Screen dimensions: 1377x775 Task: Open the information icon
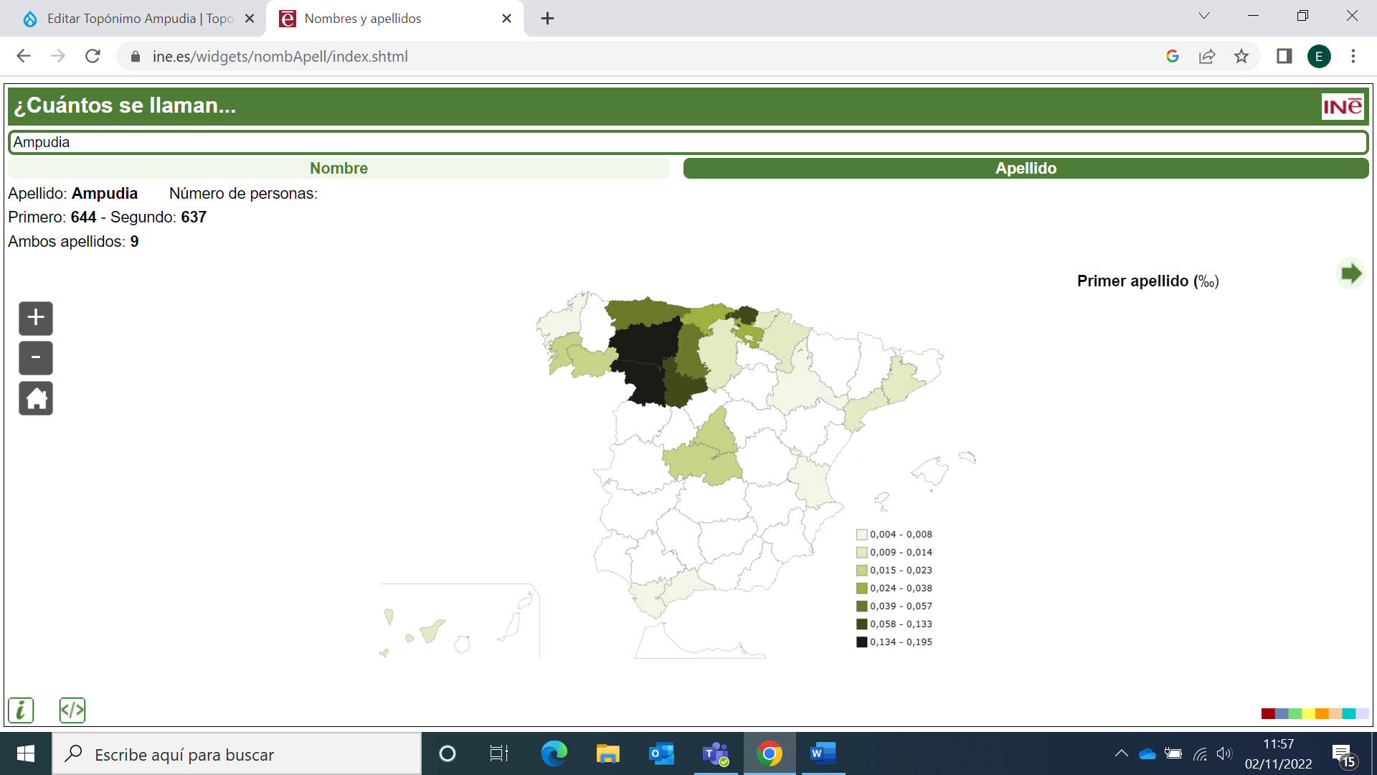point(21,710)
